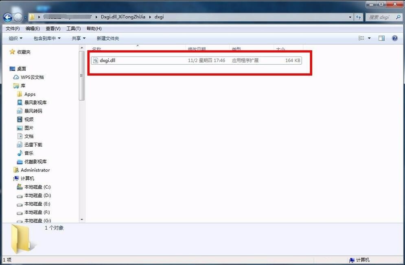
Task: Open help with the question mark icon
Action: 395,38
